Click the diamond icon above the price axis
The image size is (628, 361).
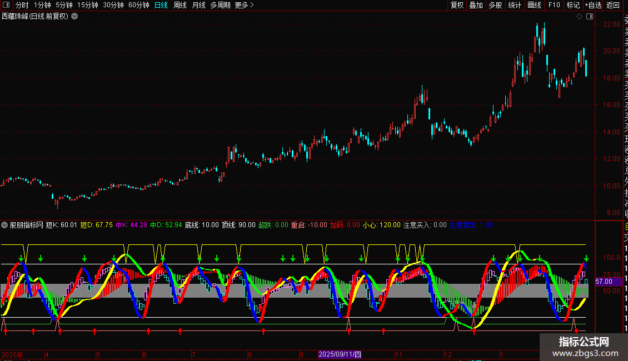click(579, 16)
